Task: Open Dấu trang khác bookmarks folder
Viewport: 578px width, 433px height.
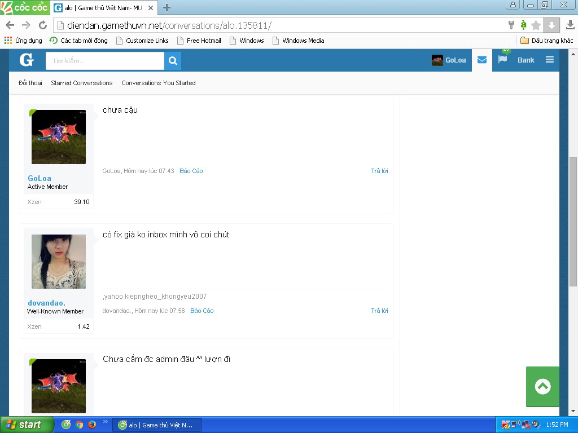Action: [546, 41]
